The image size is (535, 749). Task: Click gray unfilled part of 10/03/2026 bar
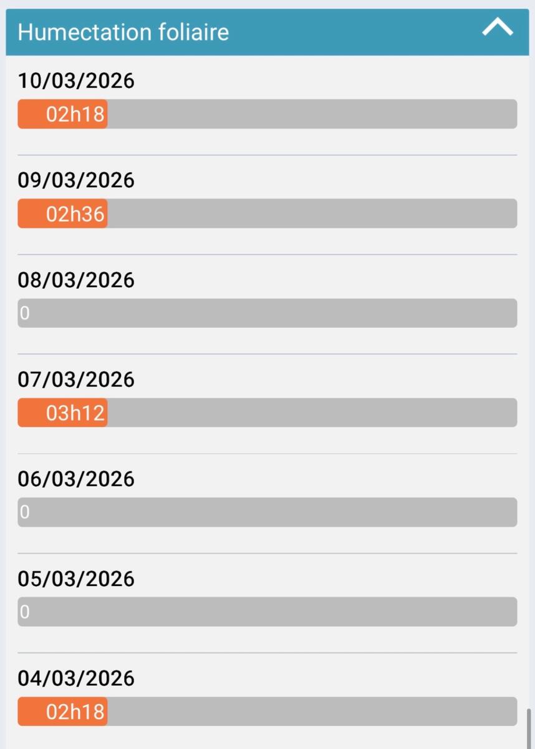312,114
